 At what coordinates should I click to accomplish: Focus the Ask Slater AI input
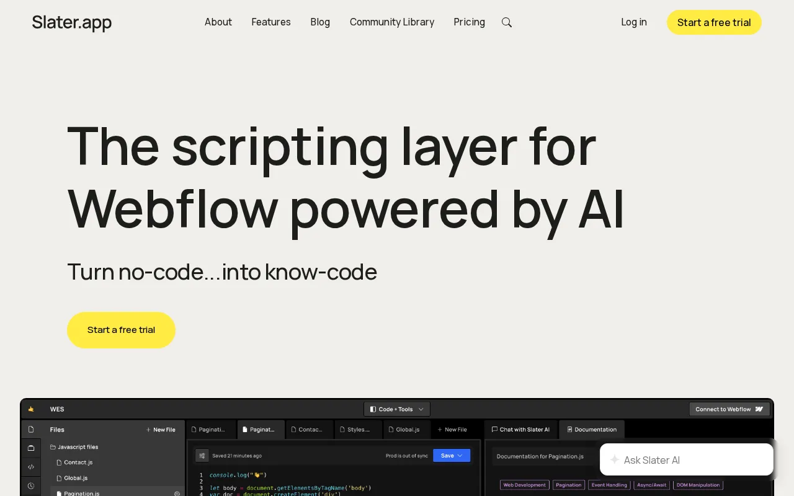[687, 460]
